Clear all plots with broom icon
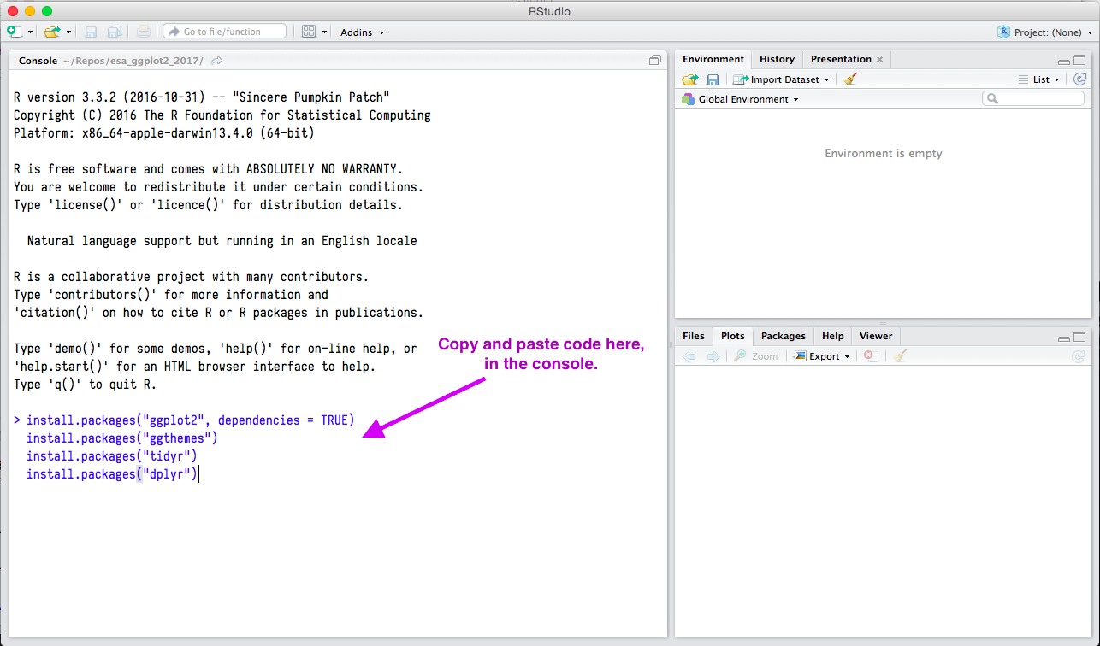 coord(899,356)
